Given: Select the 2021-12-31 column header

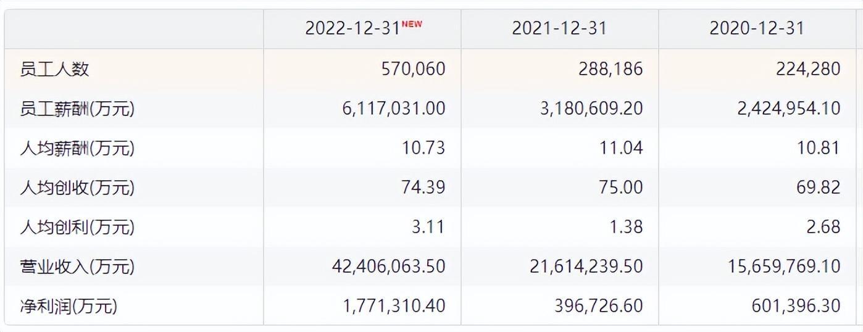Looking at the screenshot, I should (x=559, y=28).
